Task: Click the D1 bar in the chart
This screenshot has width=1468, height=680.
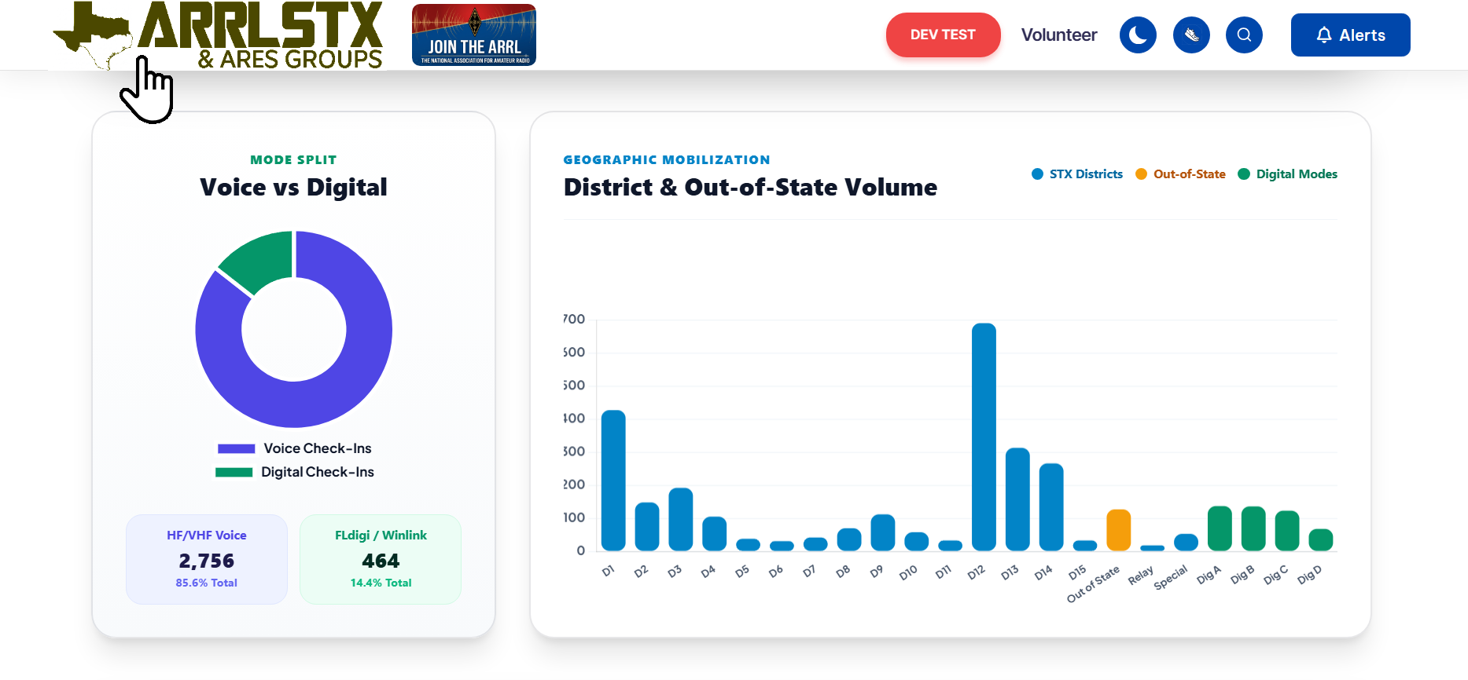Action: tap(613, 481)
